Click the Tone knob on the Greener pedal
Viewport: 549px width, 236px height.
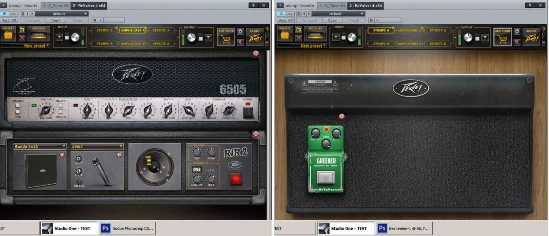coord(326,144)
